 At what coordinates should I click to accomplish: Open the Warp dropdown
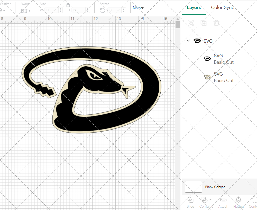tap(26, 11)
